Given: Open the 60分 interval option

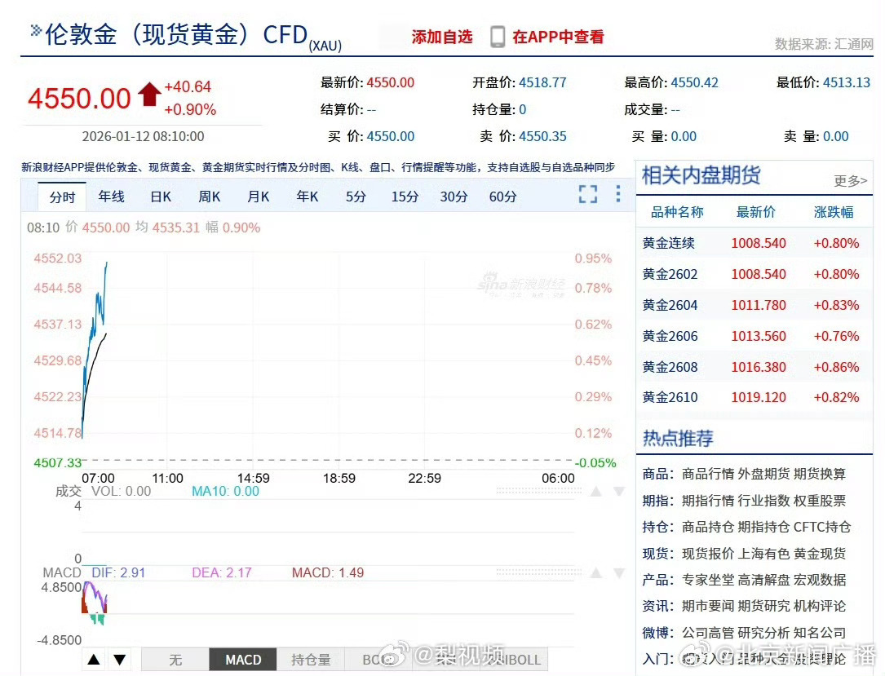Looking at the screenshot, I should point(502,196).
